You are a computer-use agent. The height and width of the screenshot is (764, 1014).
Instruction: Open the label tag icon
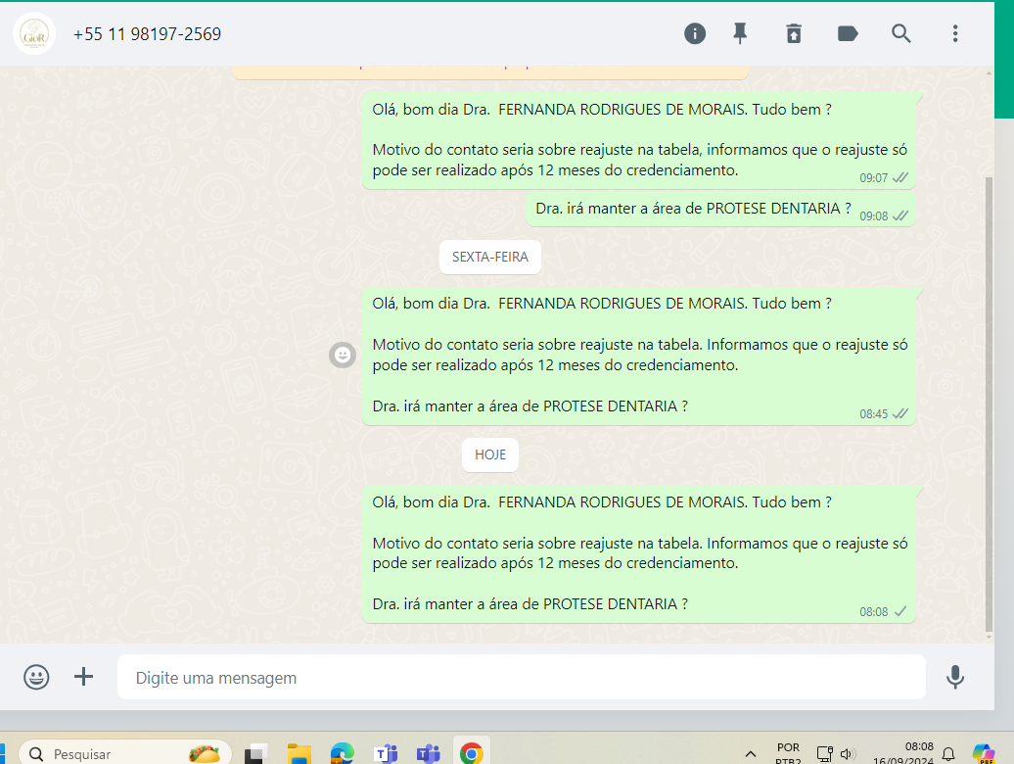click(x=848, y=33)
